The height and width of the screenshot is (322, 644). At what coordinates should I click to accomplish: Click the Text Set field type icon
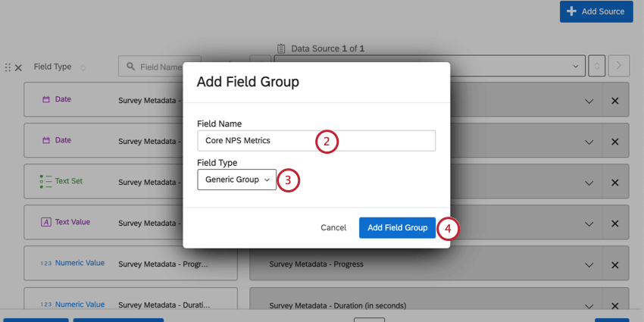(45, 181)
